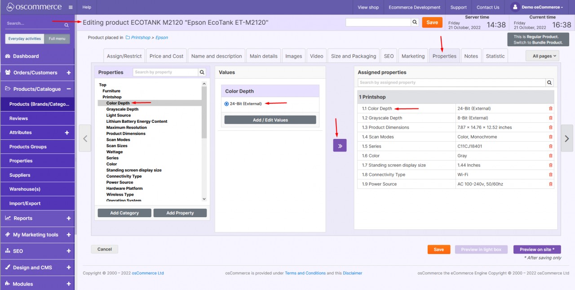This screenshot has width=575, height=290.
Task: Click the double-arrow assign property button
Action: tap(340, 145)
